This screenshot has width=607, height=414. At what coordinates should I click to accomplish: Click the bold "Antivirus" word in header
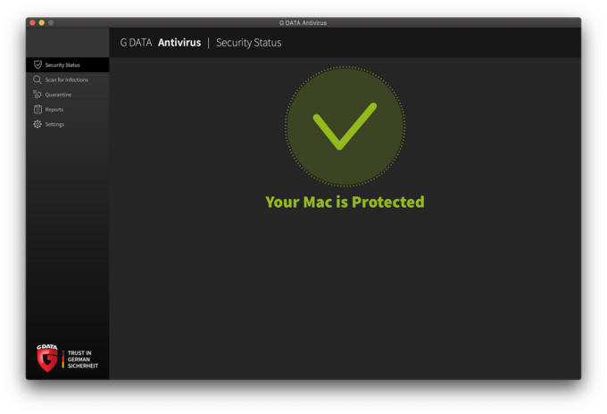tap(179, 43)
